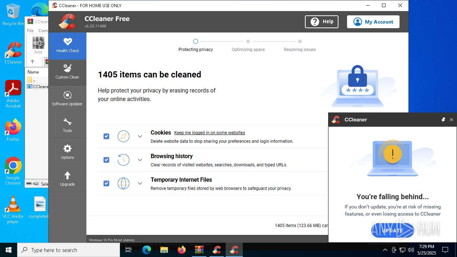Click Add button in WinRAR window
457x257 pixels.
pos(38,45)
